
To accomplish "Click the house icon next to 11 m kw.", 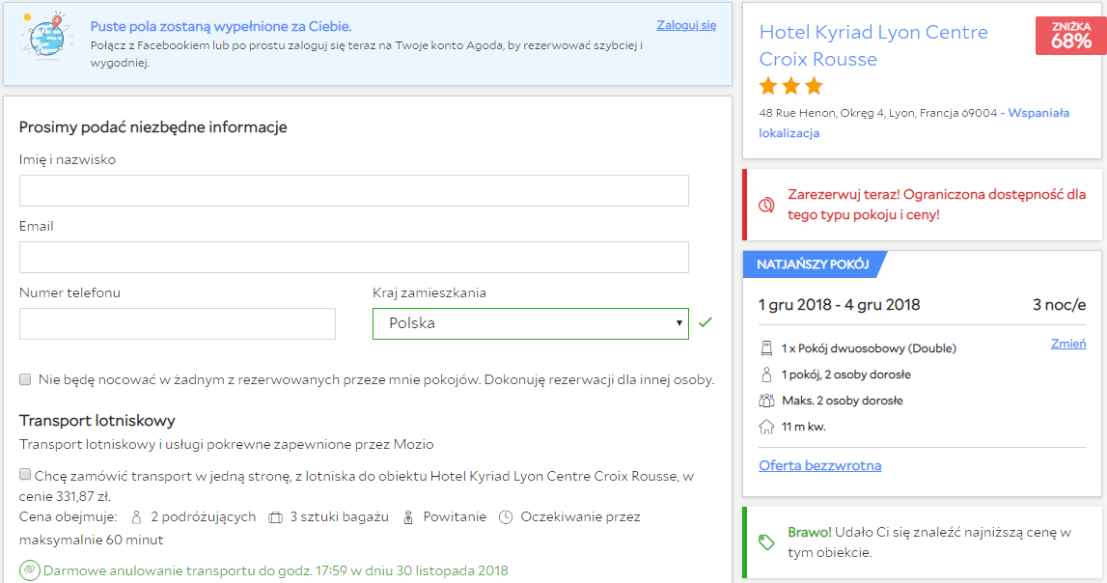I will (x=766, y=427).
